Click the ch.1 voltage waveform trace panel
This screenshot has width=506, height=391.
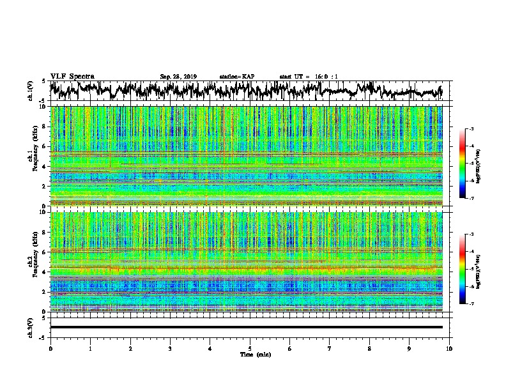point(250,91)
